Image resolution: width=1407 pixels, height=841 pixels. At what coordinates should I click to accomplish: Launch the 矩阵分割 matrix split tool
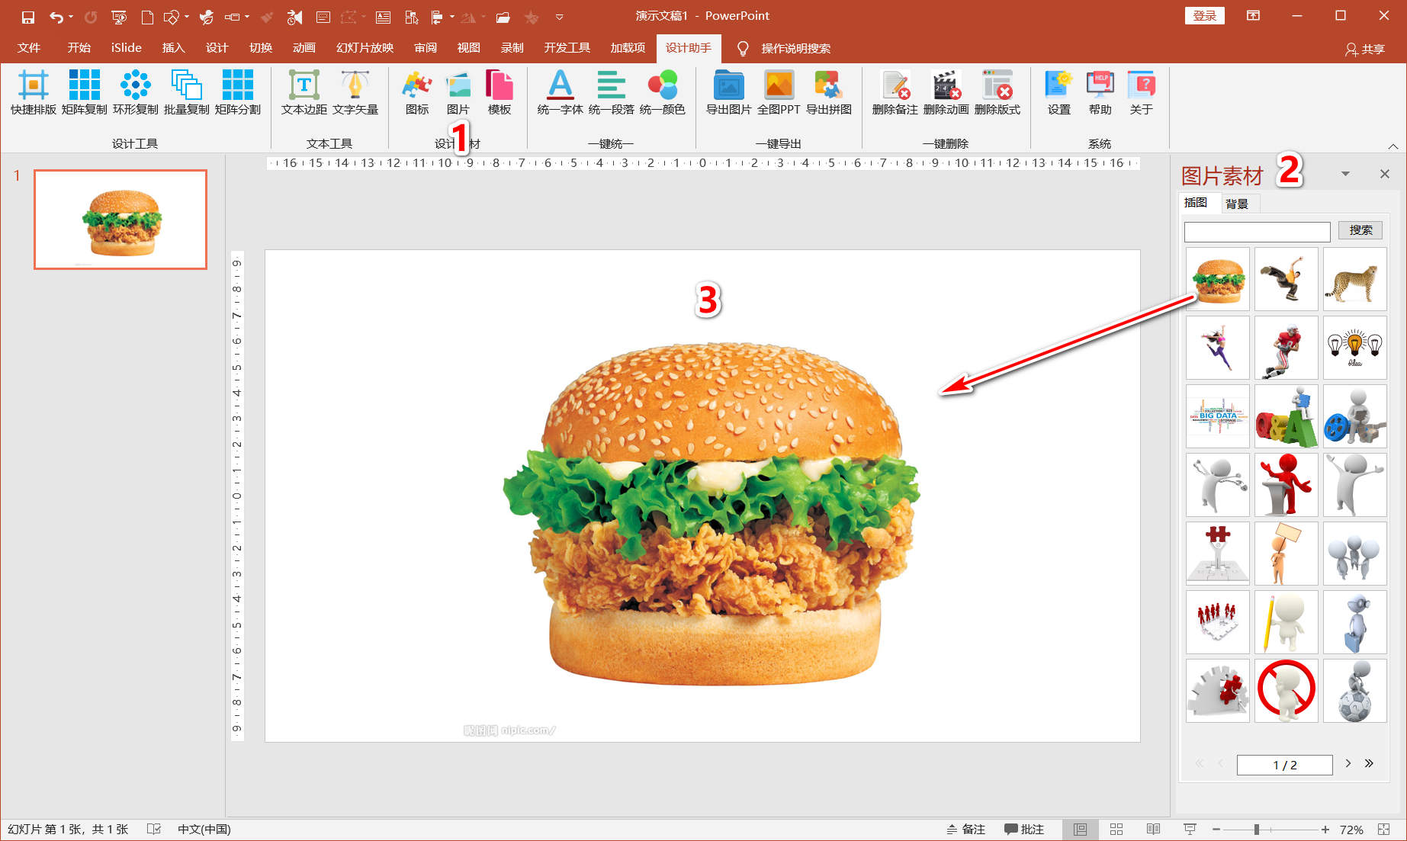[238, 92]
